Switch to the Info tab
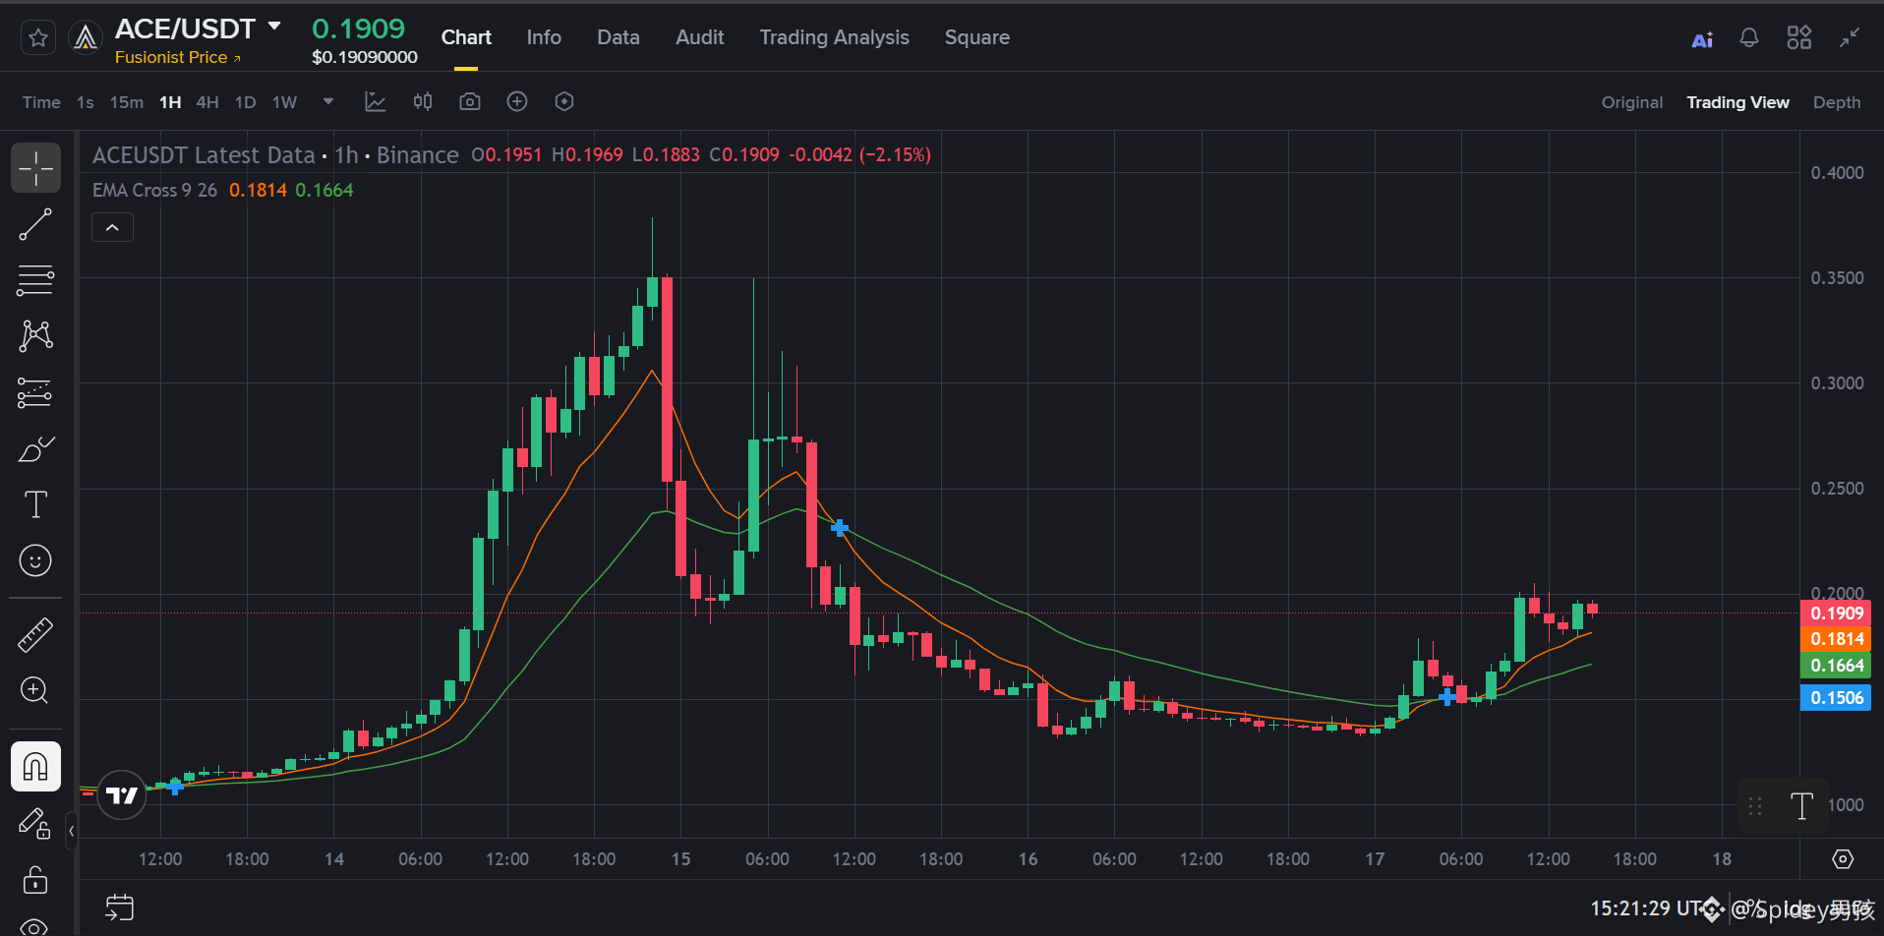1884x936 pixels. 544,37
